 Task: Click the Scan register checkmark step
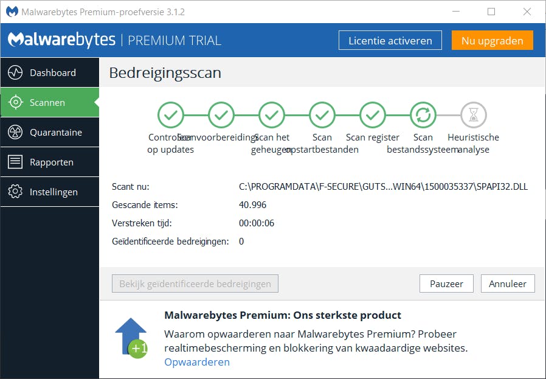coord(372,114)
